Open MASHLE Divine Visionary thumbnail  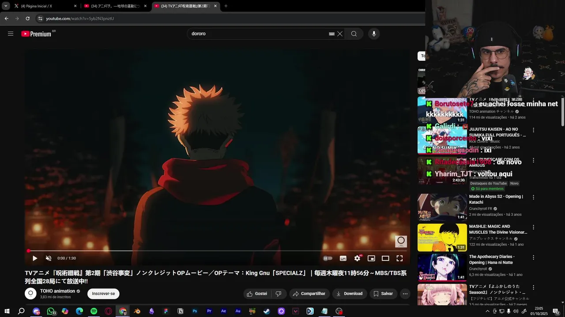point(442,237)
